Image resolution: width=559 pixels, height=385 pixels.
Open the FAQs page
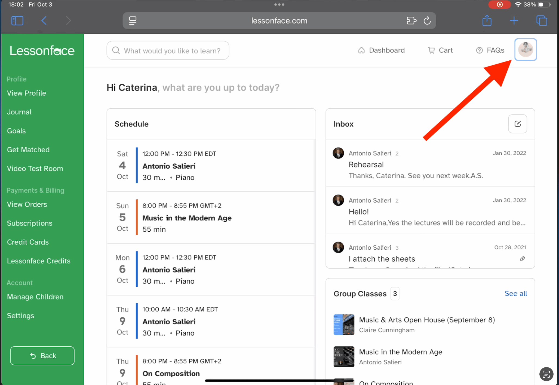pyautogui.click(x=490, y=50)
